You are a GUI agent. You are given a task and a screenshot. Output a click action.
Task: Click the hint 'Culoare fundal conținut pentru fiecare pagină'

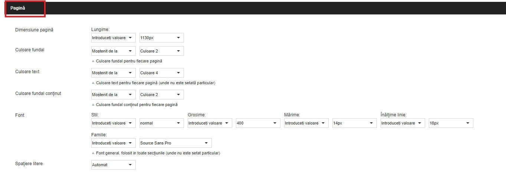(x=137, y=105)
